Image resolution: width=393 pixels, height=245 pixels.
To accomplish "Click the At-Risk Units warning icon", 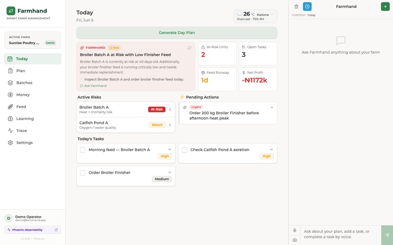I will click(x=203, y=47).
